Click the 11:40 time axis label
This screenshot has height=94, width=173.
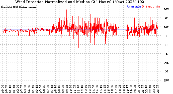[78, 89]
